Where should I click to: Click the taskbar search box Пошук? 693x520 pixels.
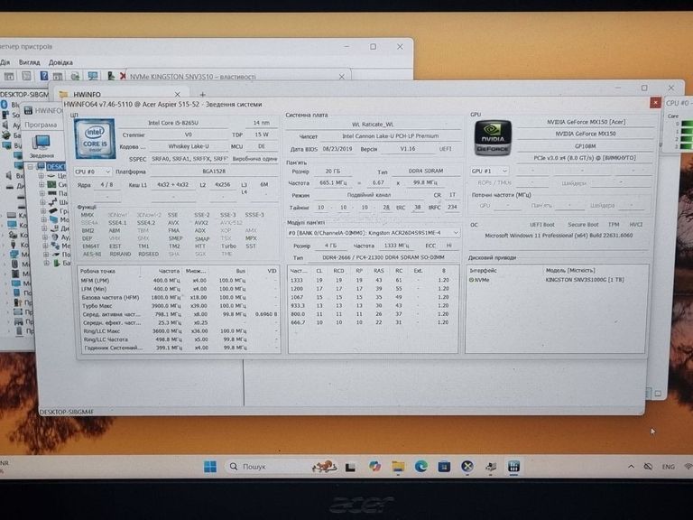262,467
